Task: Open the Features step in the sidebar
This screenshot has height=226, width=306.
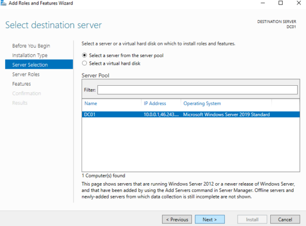Action: 21,84
